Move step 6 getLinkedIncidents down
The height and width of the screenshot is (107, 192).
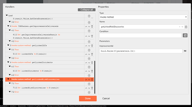[x=89, y=63]
